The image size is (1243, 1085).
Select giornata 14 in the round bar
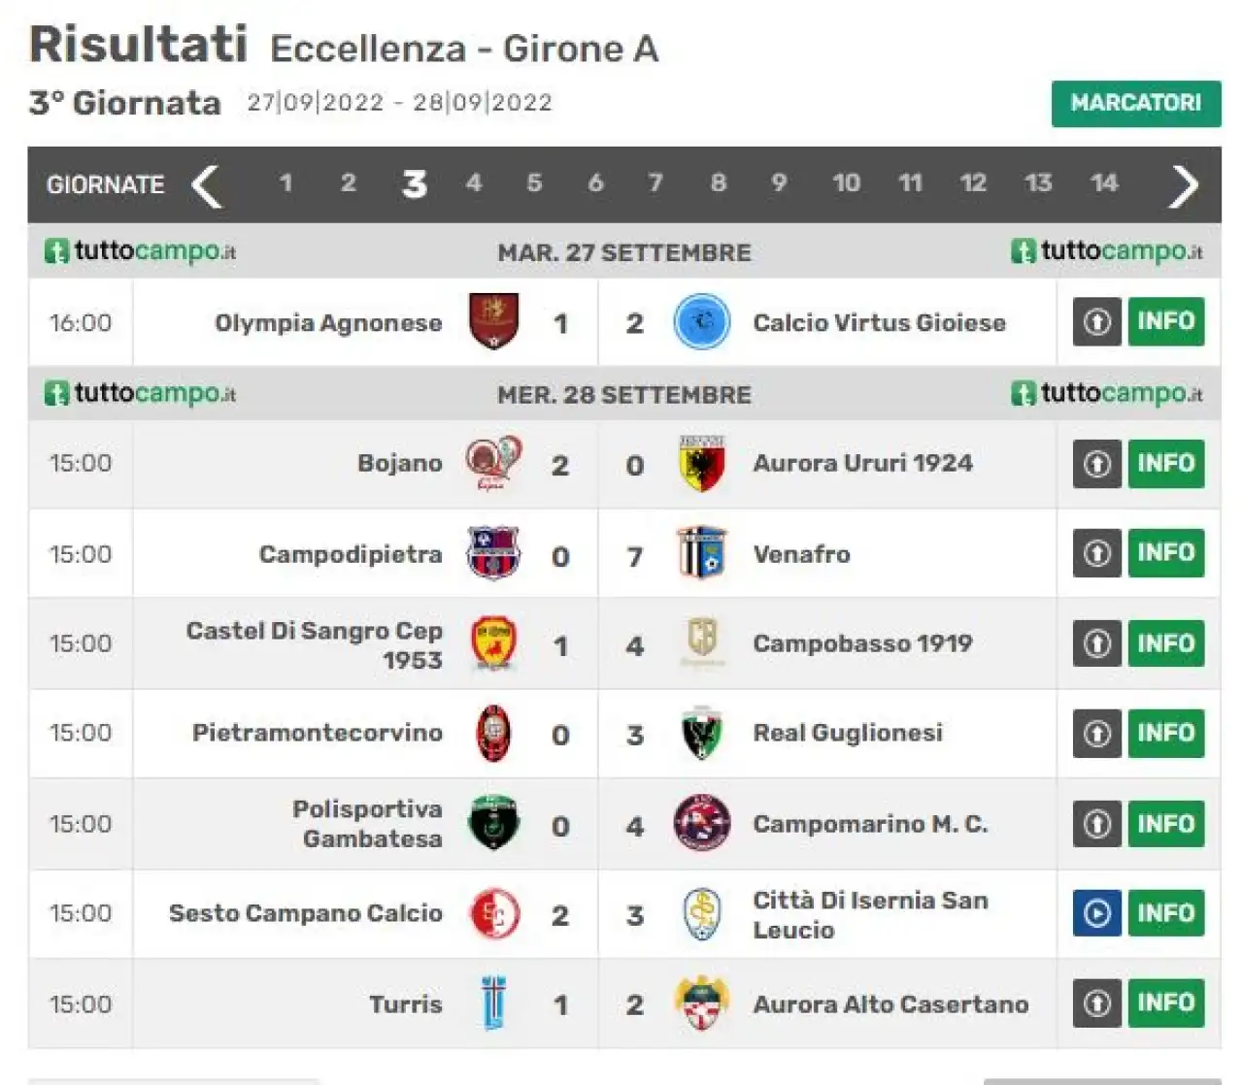pyautogui.click(x=1104, y=182)
